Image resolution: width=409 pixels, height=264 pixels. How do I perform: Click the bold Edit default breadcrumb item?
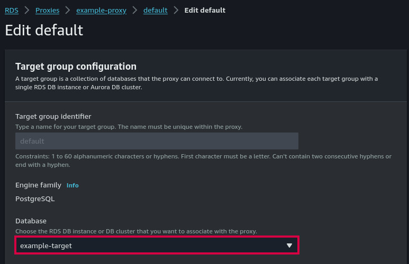205,10
